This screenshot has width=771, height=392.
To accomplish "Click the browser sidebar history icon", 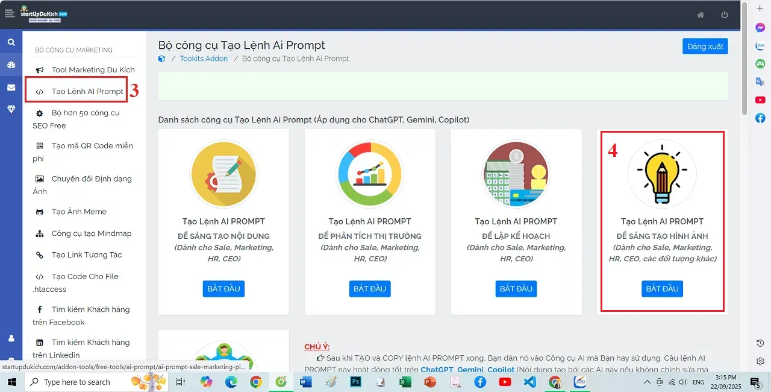I will coord(760,343).
